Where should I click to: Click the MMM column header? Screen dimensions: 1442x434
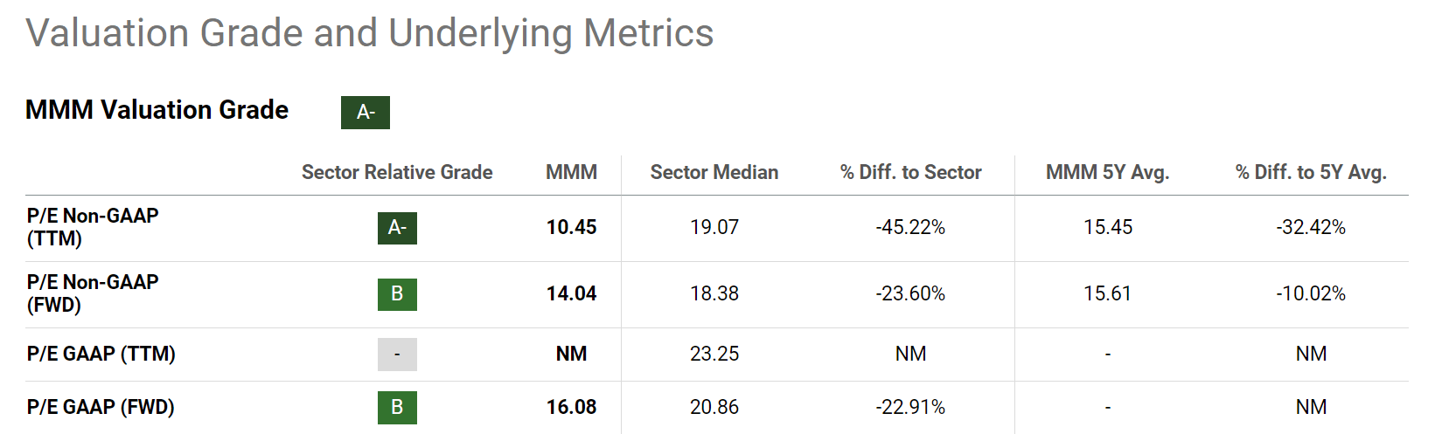coord(571,173)
